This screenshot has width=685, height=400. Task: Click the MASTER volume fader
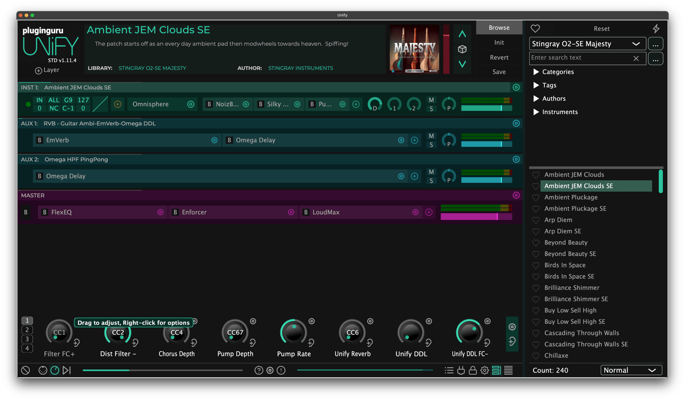pyautogui.click(x=476, y=216)
